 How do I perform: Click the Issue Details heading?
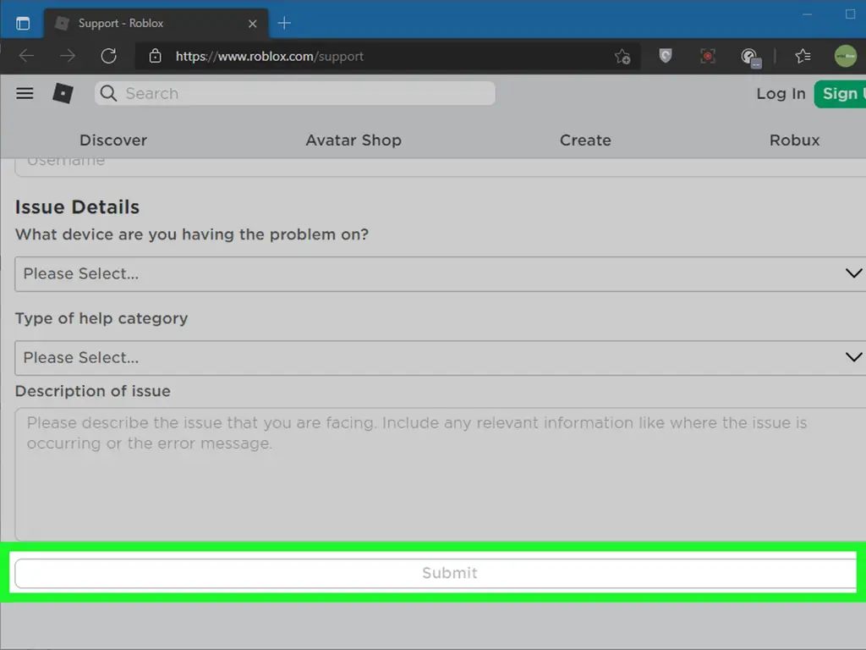tap(77, 207)
